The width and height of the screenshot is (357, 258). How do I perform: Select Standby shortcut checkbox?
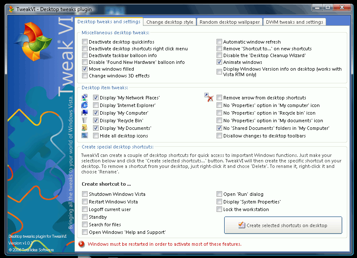point(85,217)
